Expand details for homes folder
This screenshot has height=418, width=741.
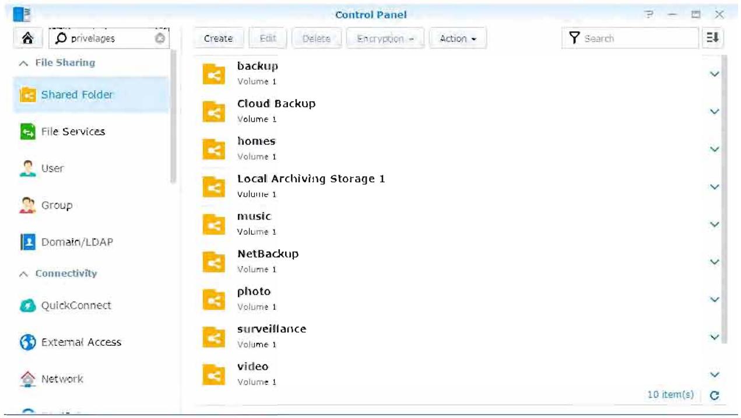(714, 149)
